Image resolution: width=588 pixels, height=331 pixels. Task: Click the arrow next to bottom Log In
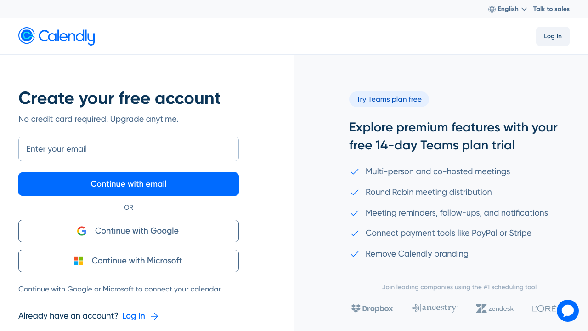(x=154, y=316)
